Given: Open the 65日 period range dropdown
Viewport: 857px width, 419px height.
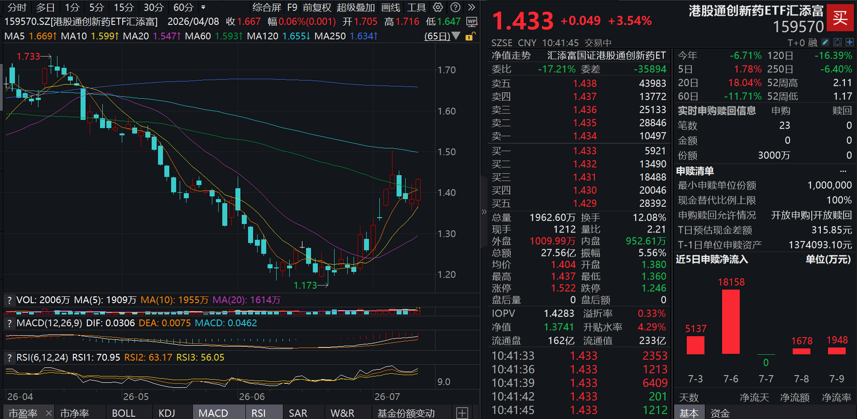Looking at the screenshot, I should (442, 36).
